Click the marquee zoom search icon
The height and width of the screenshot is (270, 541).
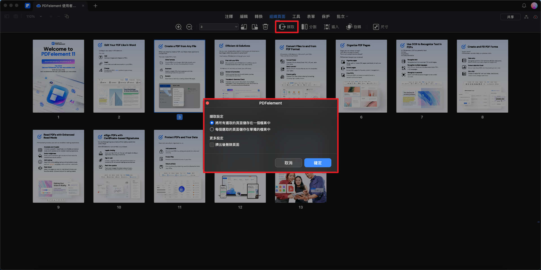click(x=67, y=17)
